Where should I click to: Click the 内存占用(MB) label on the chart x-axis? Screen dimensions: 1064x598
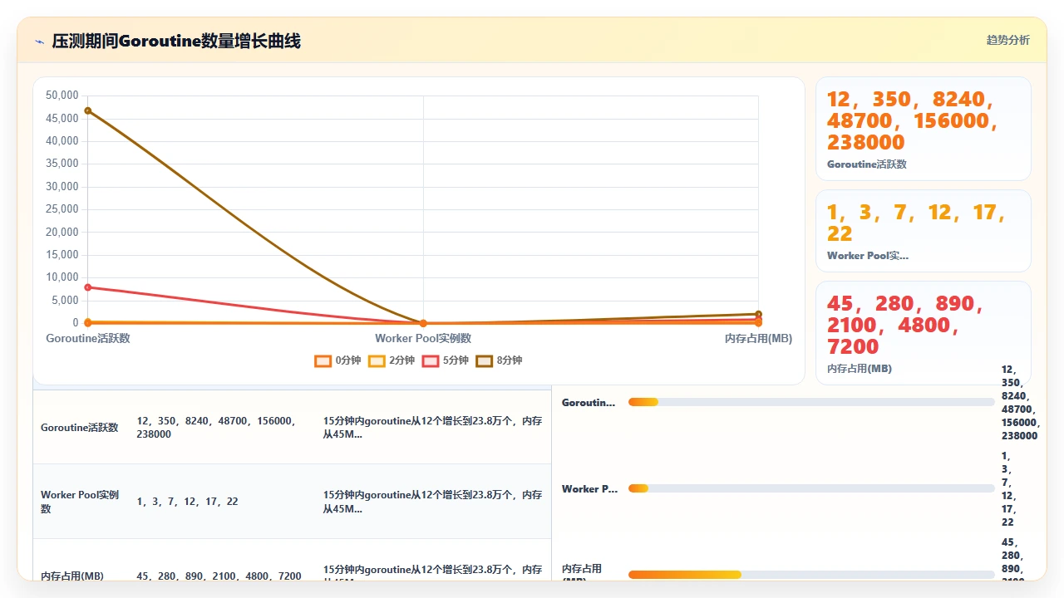(x=758, y=339)
